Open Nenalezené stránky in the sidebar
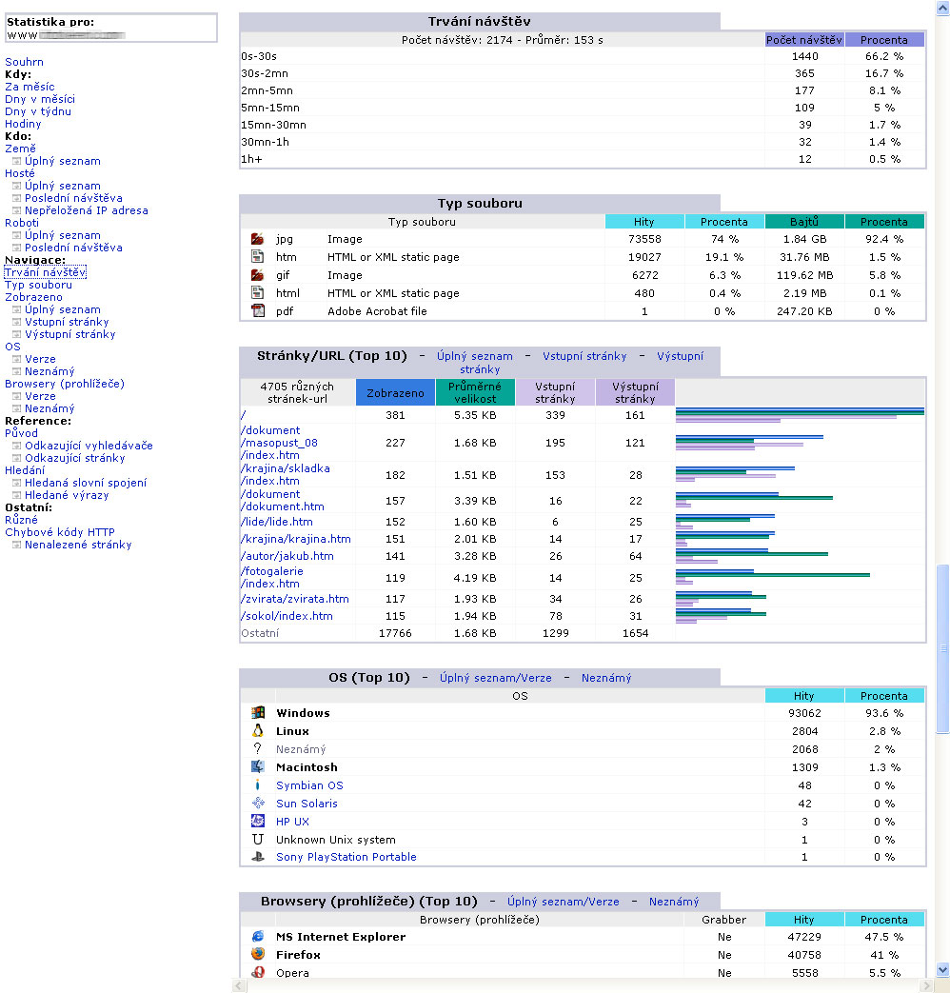The width and height of the screenshot is (950, 993). coord(78,545)
